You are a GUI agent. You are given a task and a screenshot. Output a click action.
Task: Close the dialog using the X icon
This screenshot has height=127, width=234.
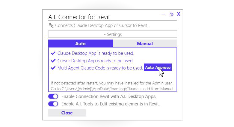[179, 14]
